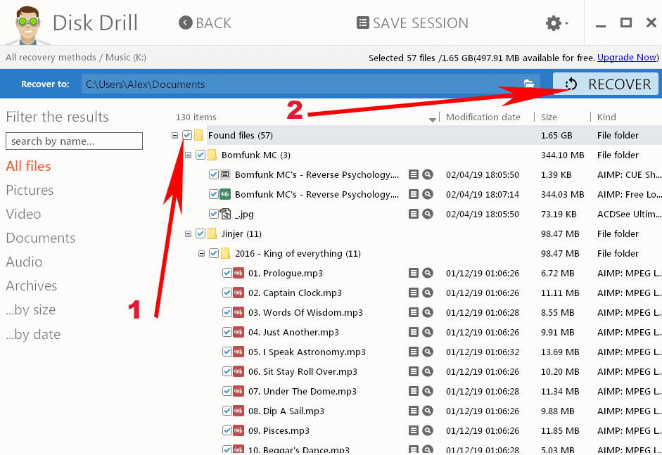Viewport: 662px width, 455px height.
Task: Open file info icon for 01. Prologue.mp3
Action: (414, 273)
